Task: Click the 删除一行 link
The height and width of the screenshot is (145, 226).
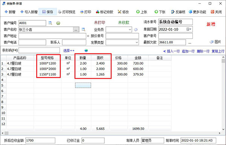Action: click(x=203, y=51)
